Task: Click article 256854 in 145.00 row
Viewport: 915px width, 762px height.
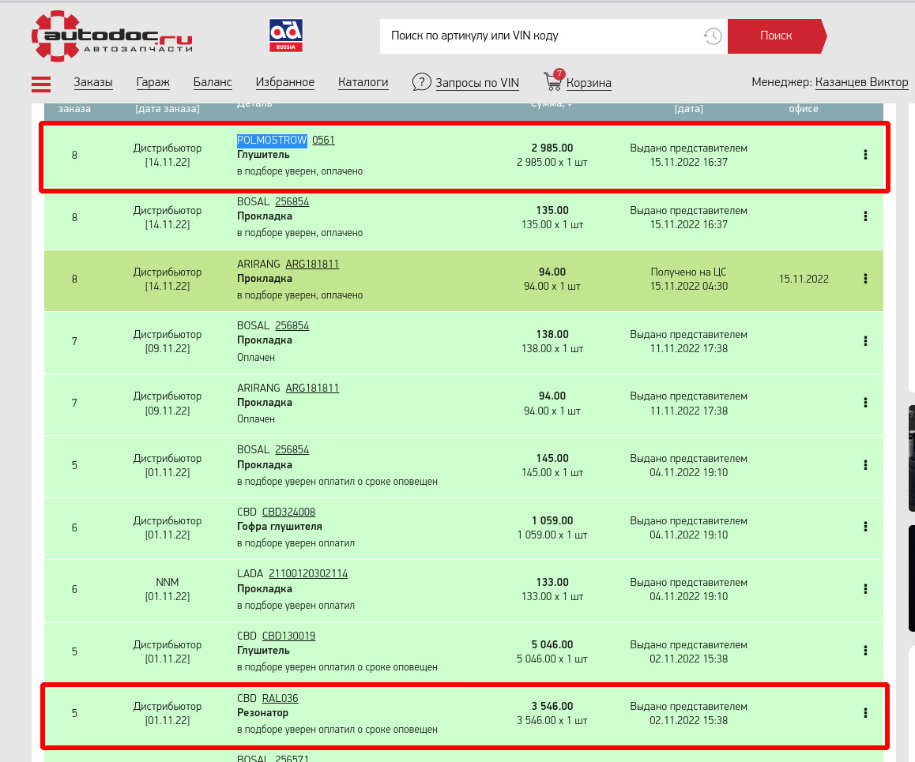Action: (x=292, y=450)
